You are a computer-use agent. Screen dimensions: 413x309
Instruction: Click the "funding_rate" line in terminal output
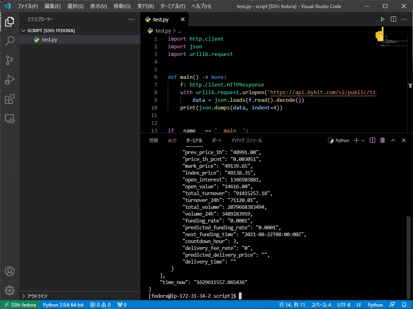217,221
